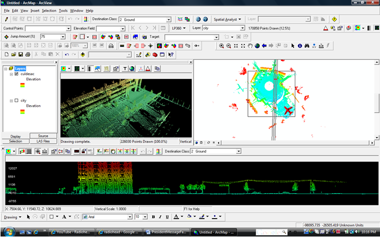The image size is (380, 237).
Task: Open the Spatial Analyst dropdown
Action: 227,19
